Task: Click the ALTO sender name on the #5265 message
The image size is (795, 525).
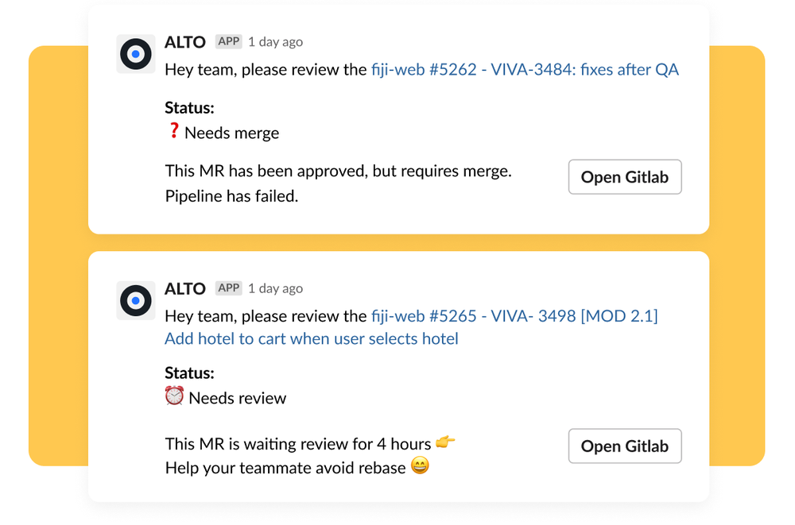Action: [185, 288]
